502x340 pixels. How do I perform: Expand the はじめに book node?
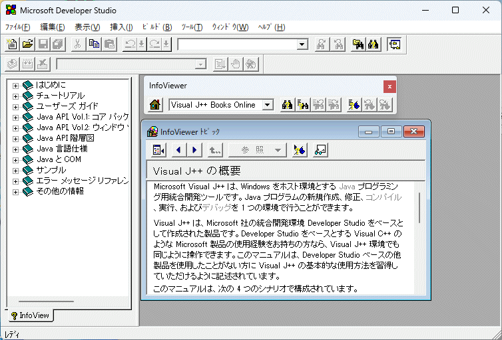tap(15, 86)
